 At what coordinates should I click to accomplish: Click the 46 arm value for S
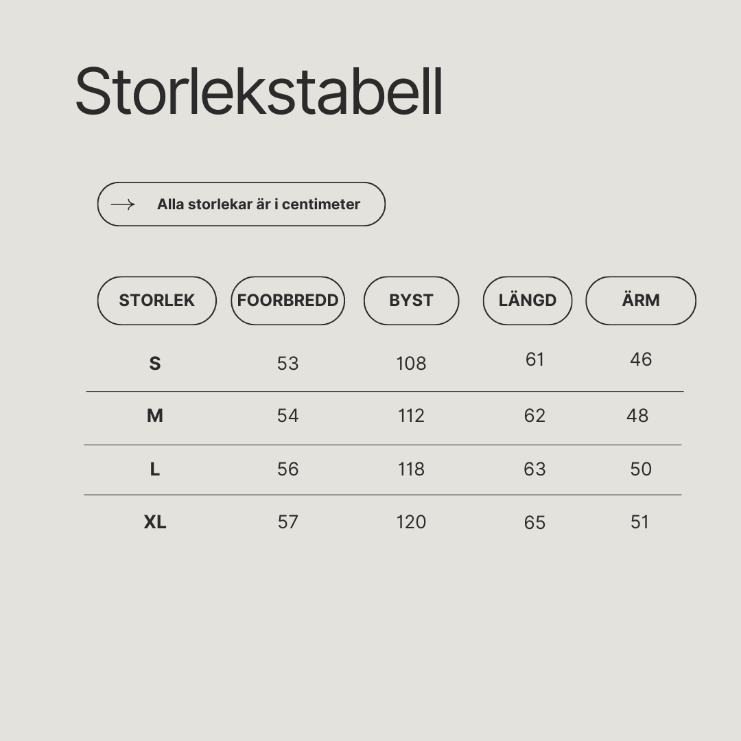(x=641, y=360)
